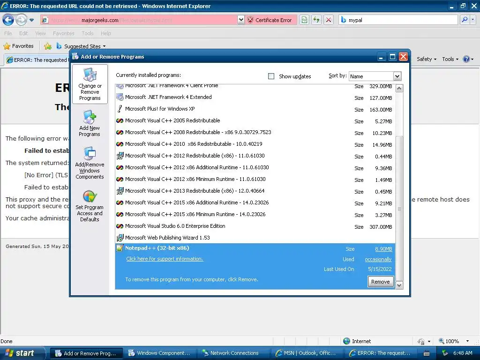This screenshot has height=360, width=480.
Task: Click the Compatibility View icon in IE
Action: coord(304,20)
